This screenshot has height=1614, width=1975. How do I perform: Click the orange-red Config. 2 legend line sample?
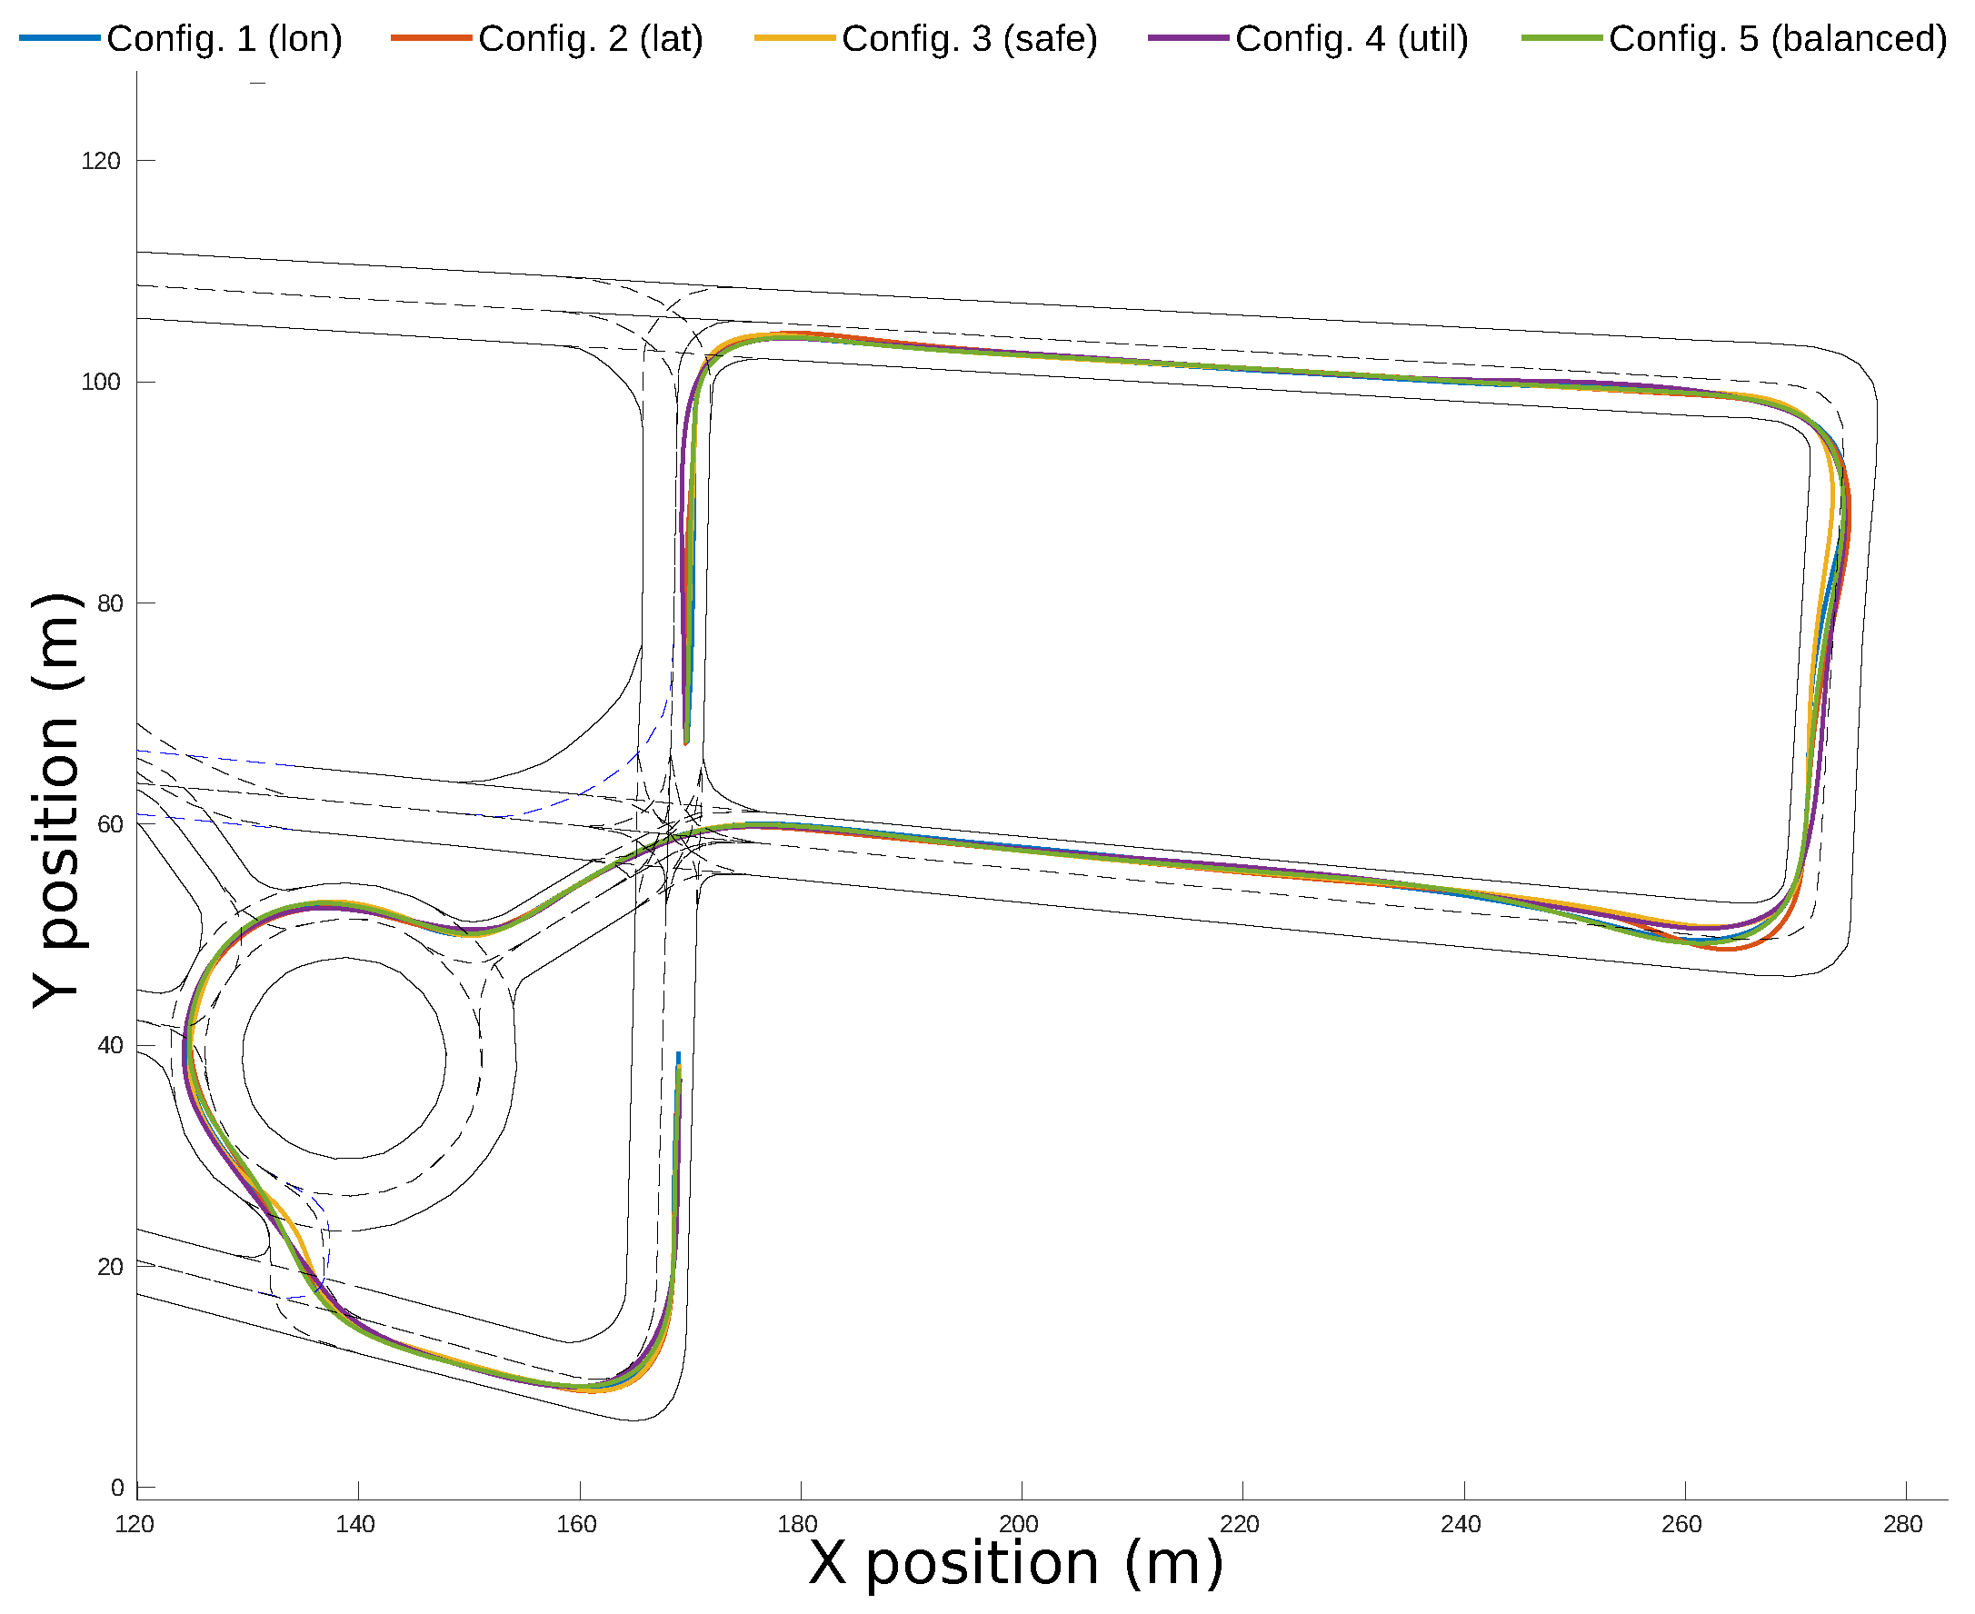click(432, 37)
